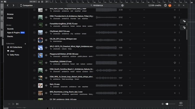Select checkbox for ForestMorningBirds sample
Viewport: 195px width, 109px height.
[x=34, y=25]
